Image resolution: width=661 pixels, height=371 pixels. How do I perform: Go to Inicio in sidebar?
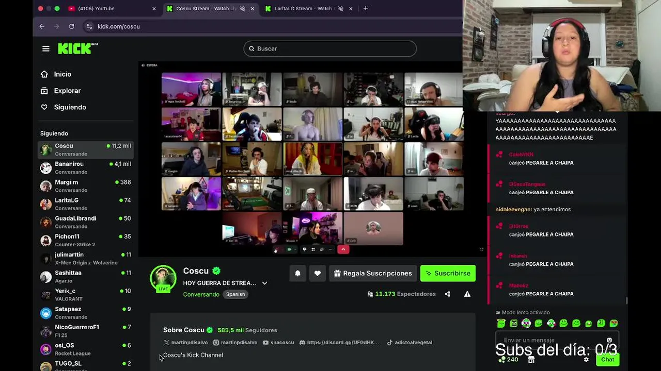[62, 74]
